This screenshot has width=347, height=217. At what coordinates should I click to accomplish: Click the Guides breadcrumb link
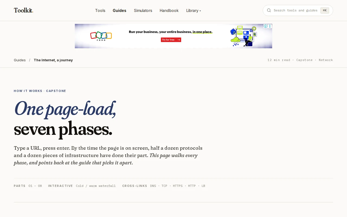coord(20,60)
